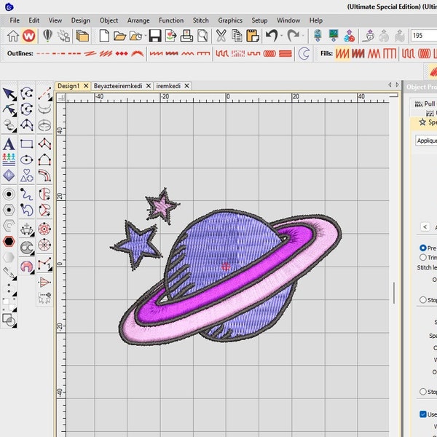The width and height of the screenshot is (437, 437).
Task: Pick the Ellipse digitizing tool
Action: tap(27, 160)
